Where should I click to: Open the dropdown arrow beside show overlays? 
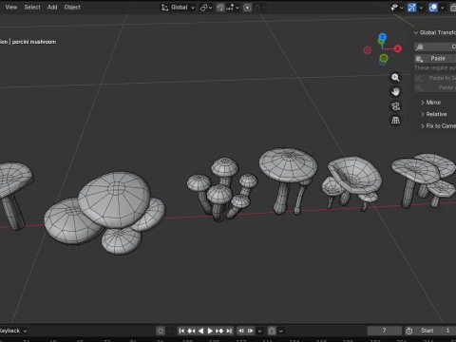coord(443,8)
